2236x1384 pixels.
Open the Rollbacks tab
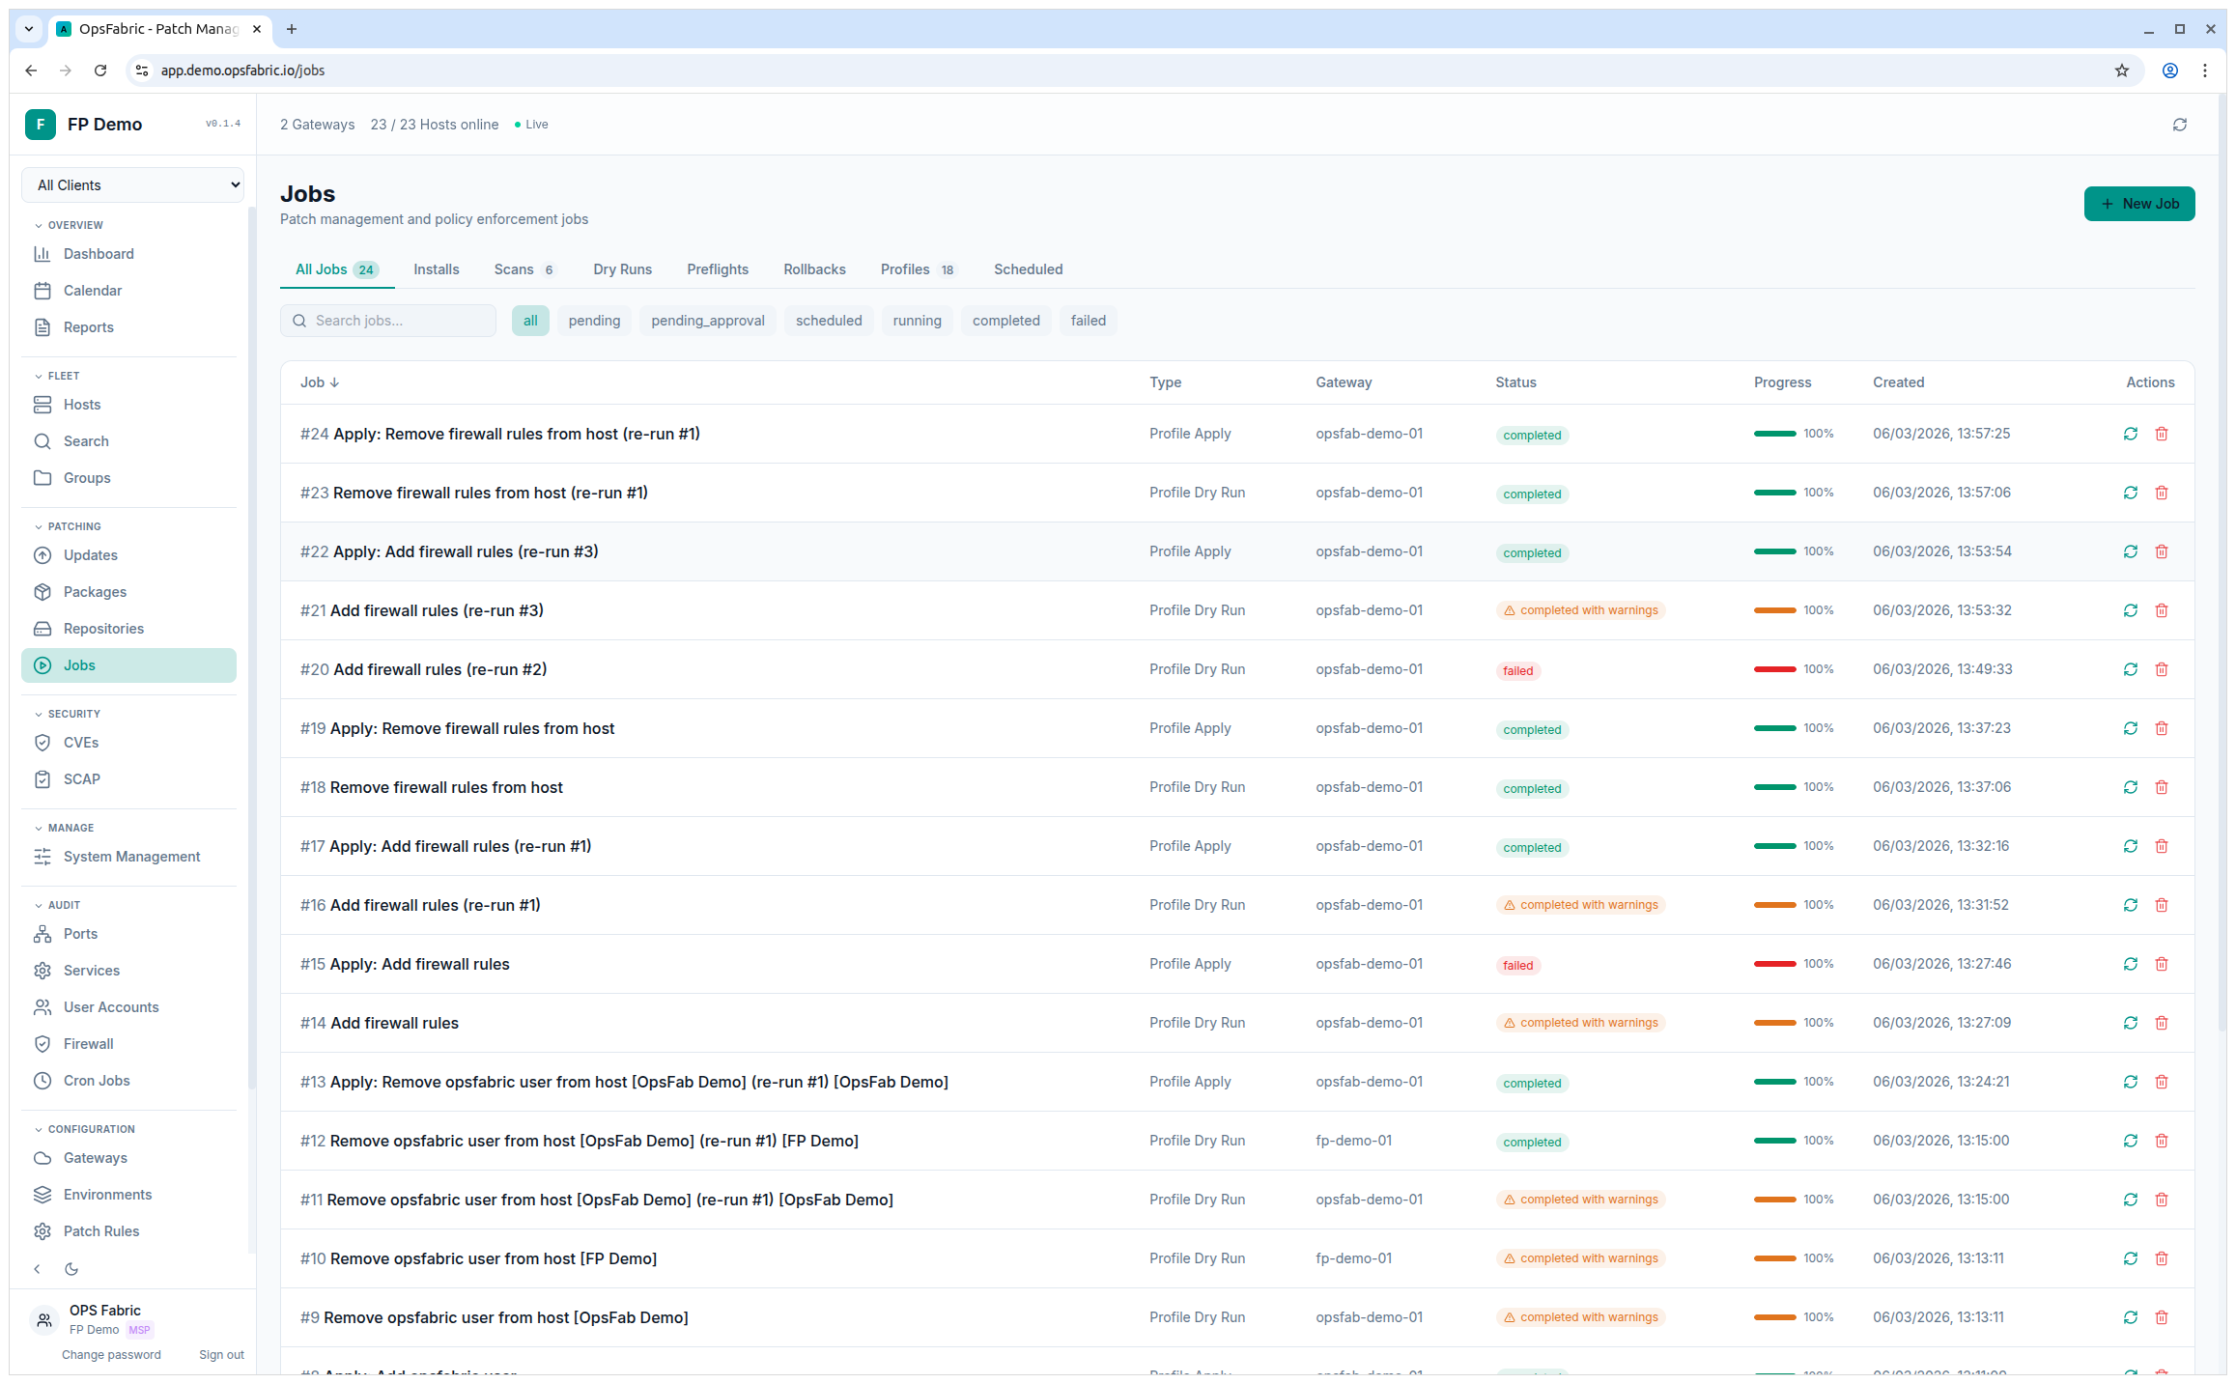pyautogui.click(x=814, y=269)
